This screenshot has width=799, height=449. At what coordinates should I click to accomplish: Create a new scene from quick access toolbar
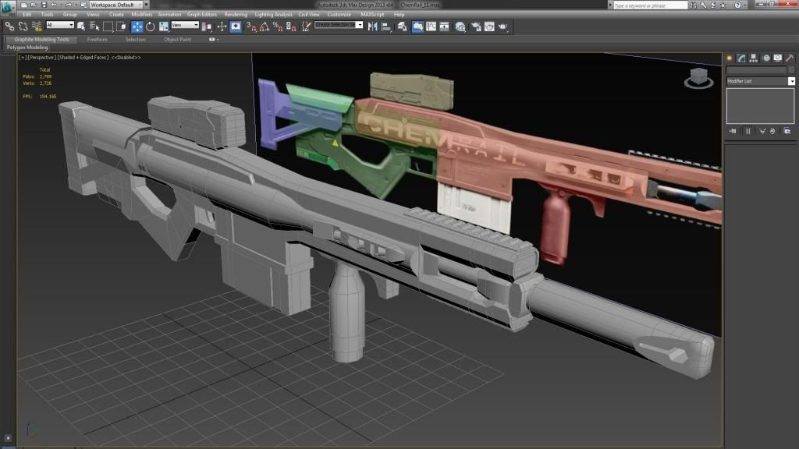(24, 5)
